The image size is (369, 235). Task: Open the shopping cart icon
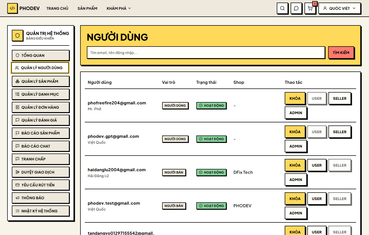tap(310, 8)
